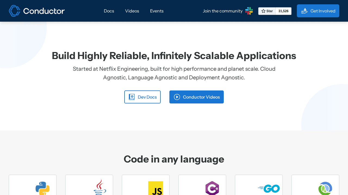
Task: Click the play icon on Conductor Videos
Action: (x=177, y=97)
